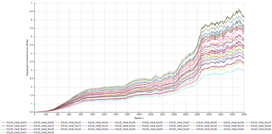This screenshot has width=272, height=134.
Task: Click the SOLID_Heat_flux31 legend entry
Action: coord(16,132)
